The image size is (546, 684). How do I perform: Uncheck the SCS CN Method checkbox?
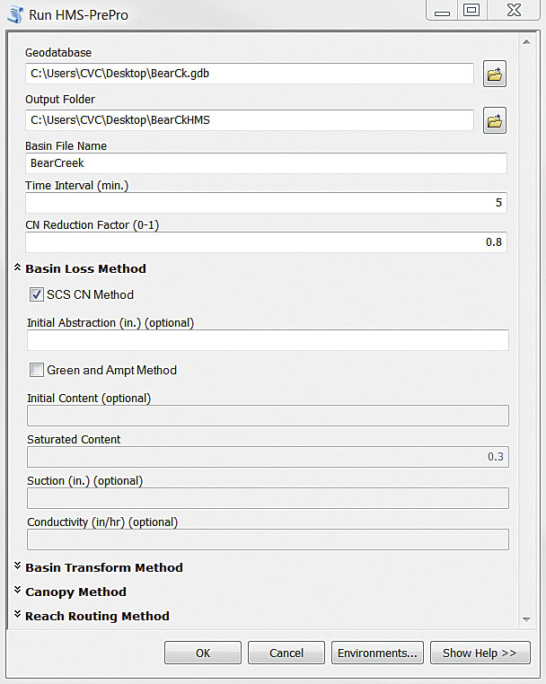coord(37,294)
